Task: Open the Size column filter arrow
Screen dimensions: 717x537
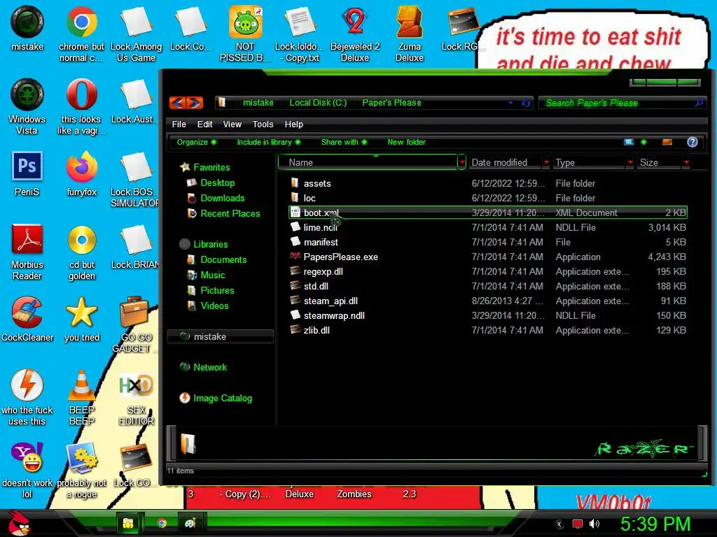Action: click(686, 162)
